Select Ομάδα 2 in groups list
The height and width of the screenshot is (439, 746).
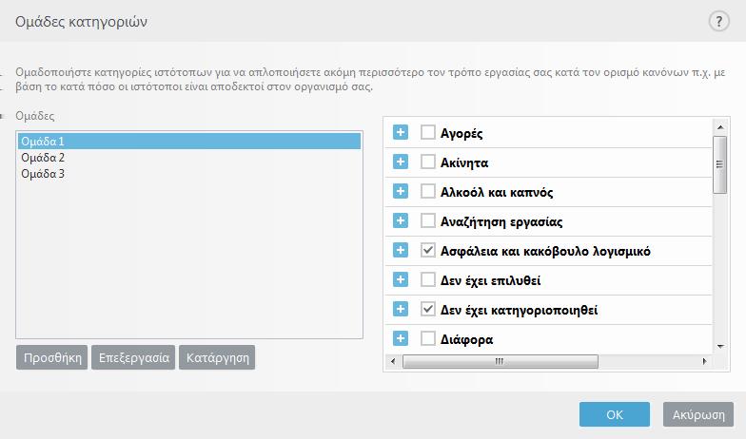click(188, 158)
